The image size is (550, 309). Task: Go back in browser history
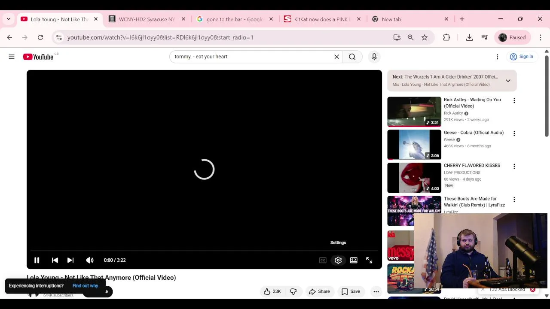pyautogui.click(x=9, y=37)
